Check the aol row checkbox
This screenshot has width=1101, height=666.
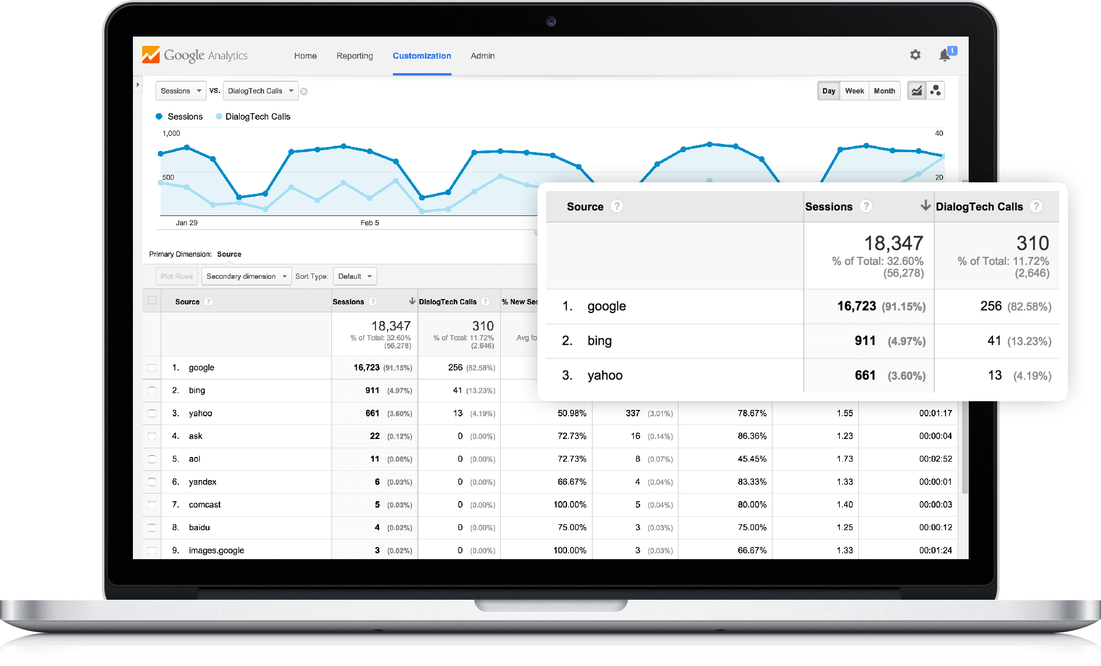tap(151, 459)
